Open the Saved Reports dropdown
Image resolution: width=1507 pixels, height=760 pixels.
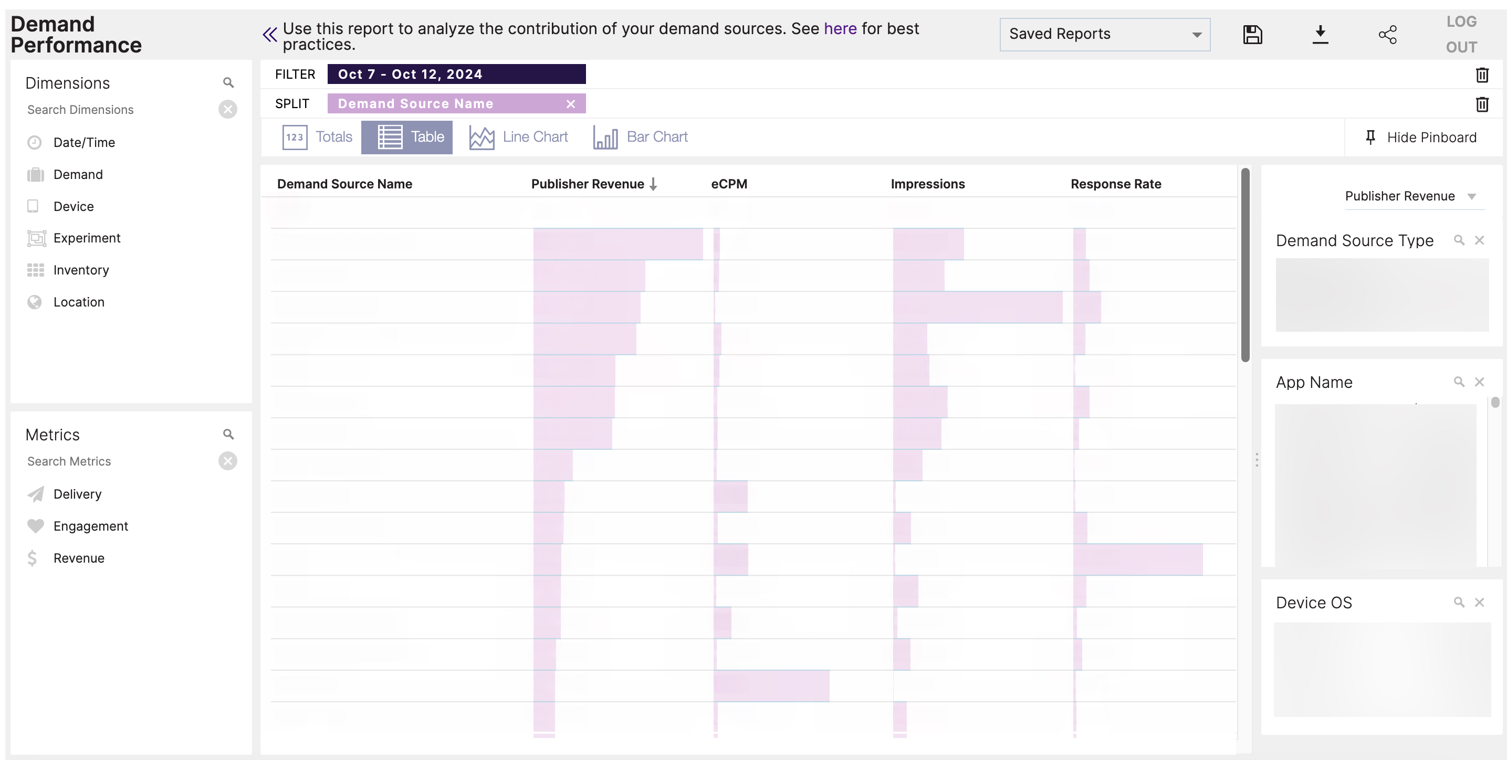click(1104, 35)
